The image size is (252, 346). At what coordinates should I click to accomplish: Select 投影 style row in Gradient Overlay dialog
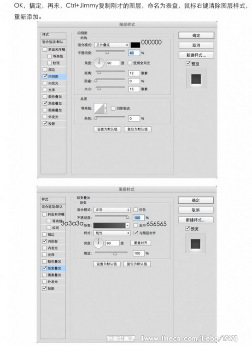[53, 288]
